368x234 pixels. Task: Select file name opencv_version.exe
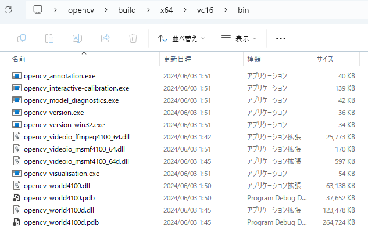coord(53,113)
